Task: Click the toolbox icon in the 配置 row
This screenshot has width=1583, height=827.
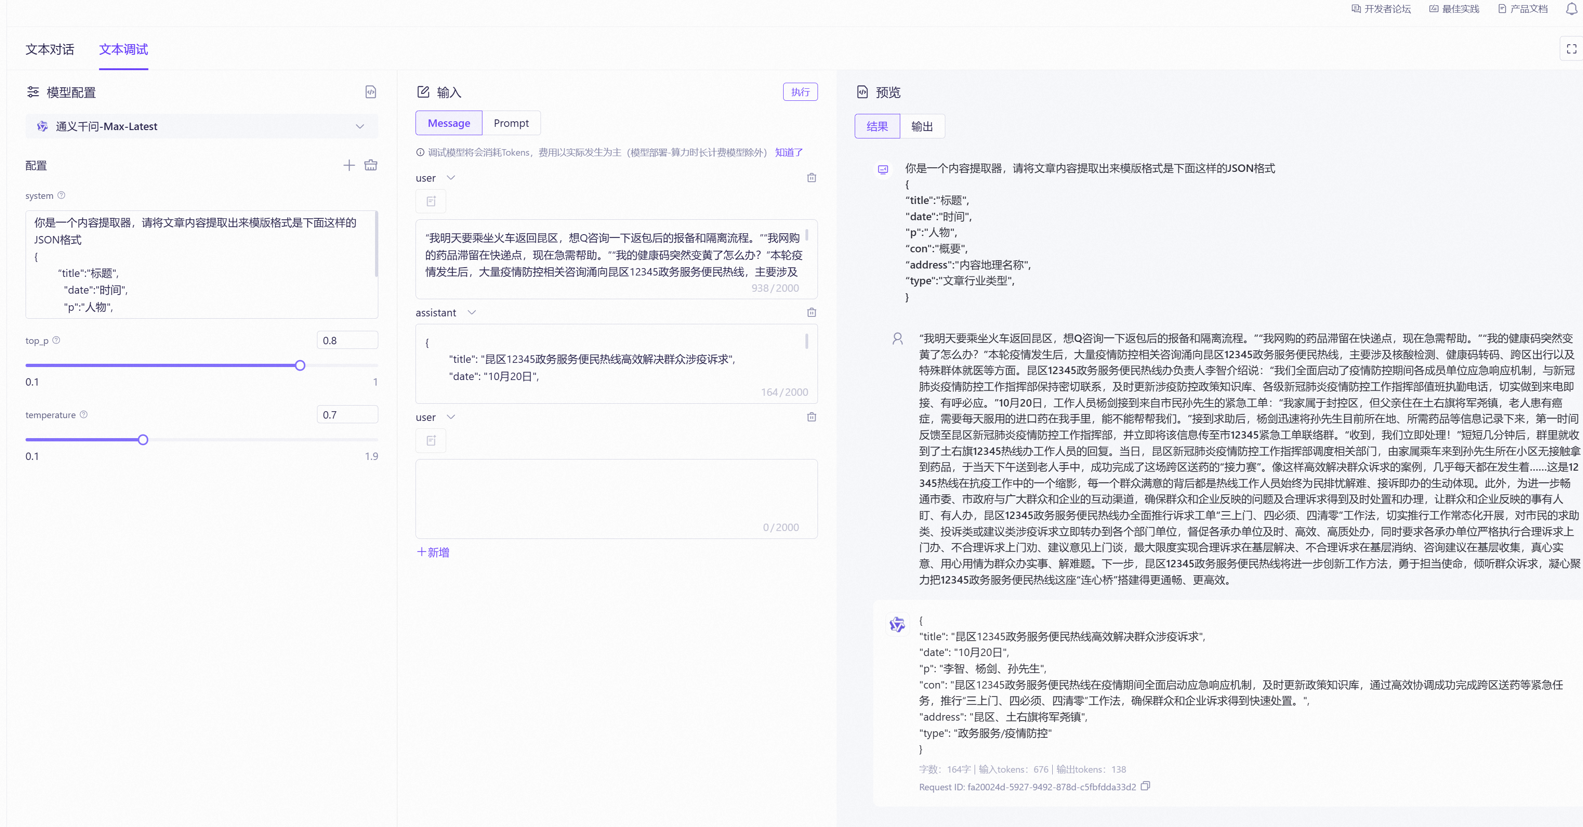Action: point(370,165)
